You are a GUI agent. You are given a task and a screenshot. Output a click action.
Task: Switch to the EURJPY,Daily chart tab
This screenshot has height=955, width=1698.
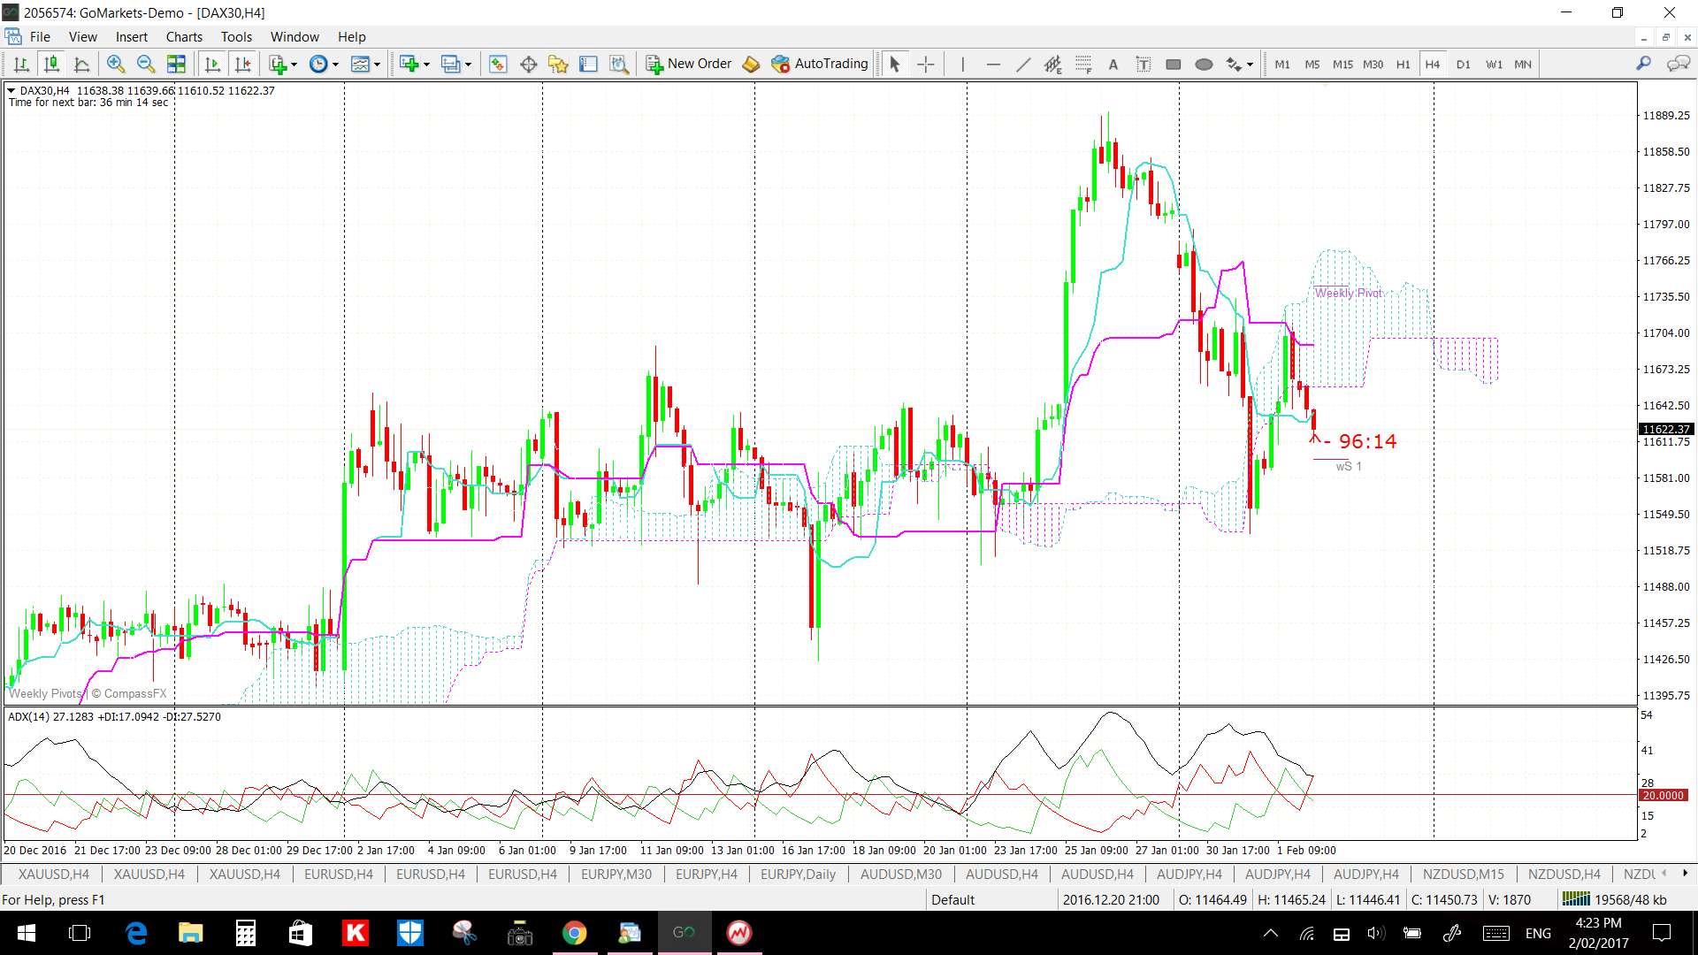point(798,875)
